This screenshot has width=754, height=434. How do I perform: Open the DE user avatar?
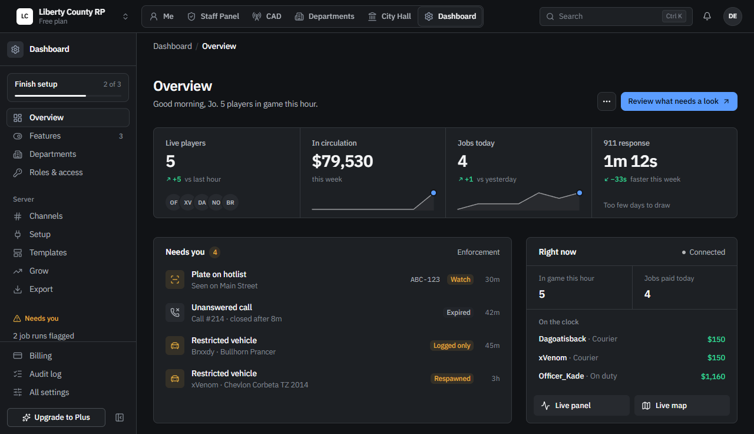(x=733, y=17)
